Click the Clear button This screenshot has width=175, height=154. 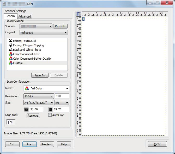[x=157, y=144]
